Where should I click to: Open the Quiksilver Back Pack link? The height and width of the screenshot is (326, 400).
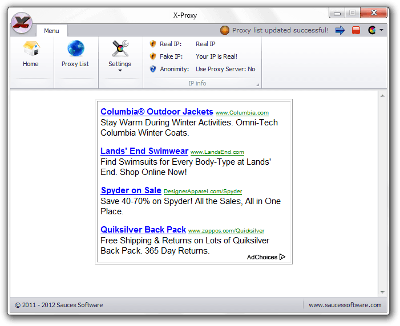pyautogui.click(x=143, y=230)
